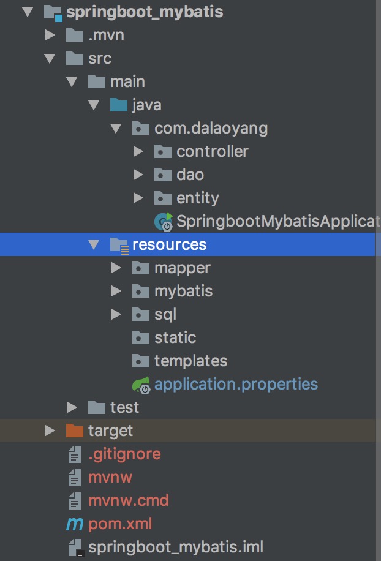Click the main folder icon
Screen dimensions: 381x561
click(x=97, y=81)
